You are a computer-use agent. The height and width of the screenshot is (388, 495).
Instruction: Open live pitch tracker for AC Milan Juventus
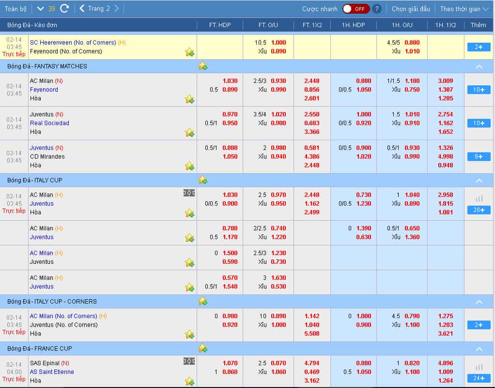click(189, 193)
